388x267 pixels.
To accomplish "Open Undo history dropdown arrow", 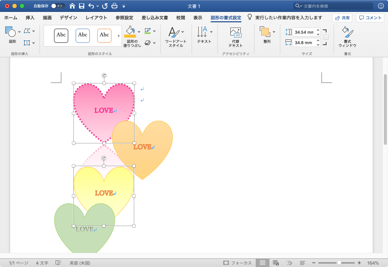I will point(98,6).
